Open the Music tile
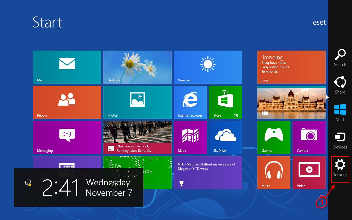This screenshot has height=220, width=352. (x=274, y=173)
